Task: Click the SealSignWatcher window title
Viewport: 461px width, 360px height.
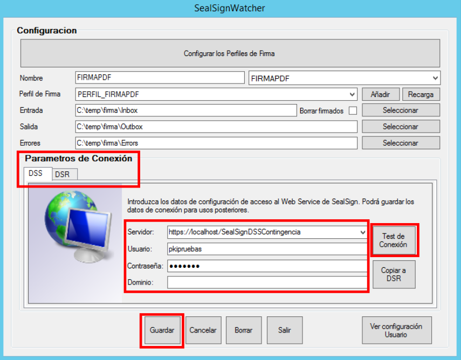Action: click(230, 8)
